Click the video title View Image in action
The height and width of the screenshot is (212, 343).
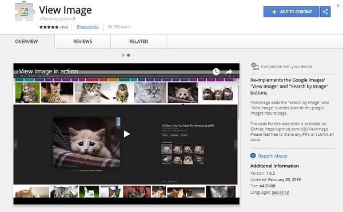tap(49, 71)
